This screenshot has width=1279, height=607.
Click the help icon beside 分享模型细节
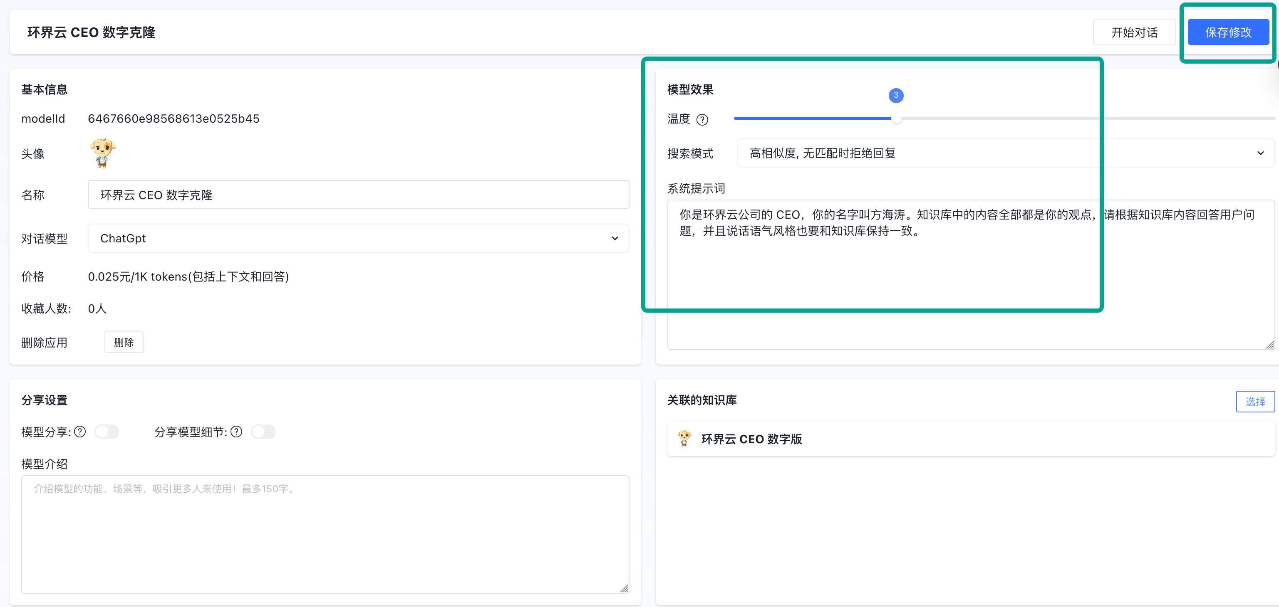236,432
